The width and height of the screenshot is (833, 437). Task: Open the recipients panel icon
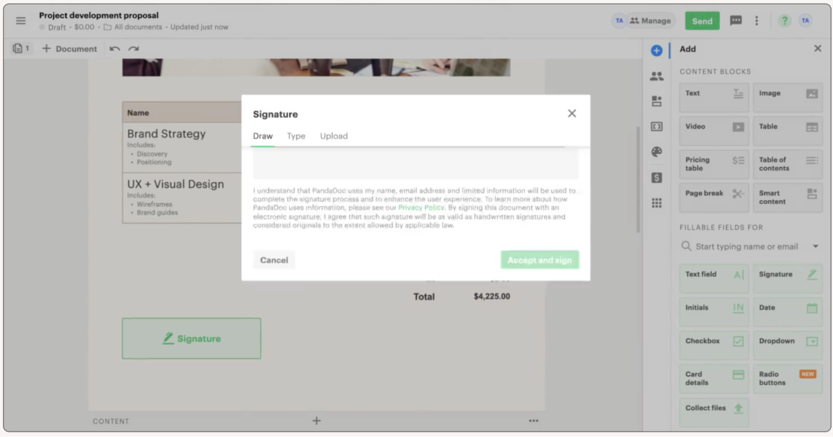pos(656,76)
